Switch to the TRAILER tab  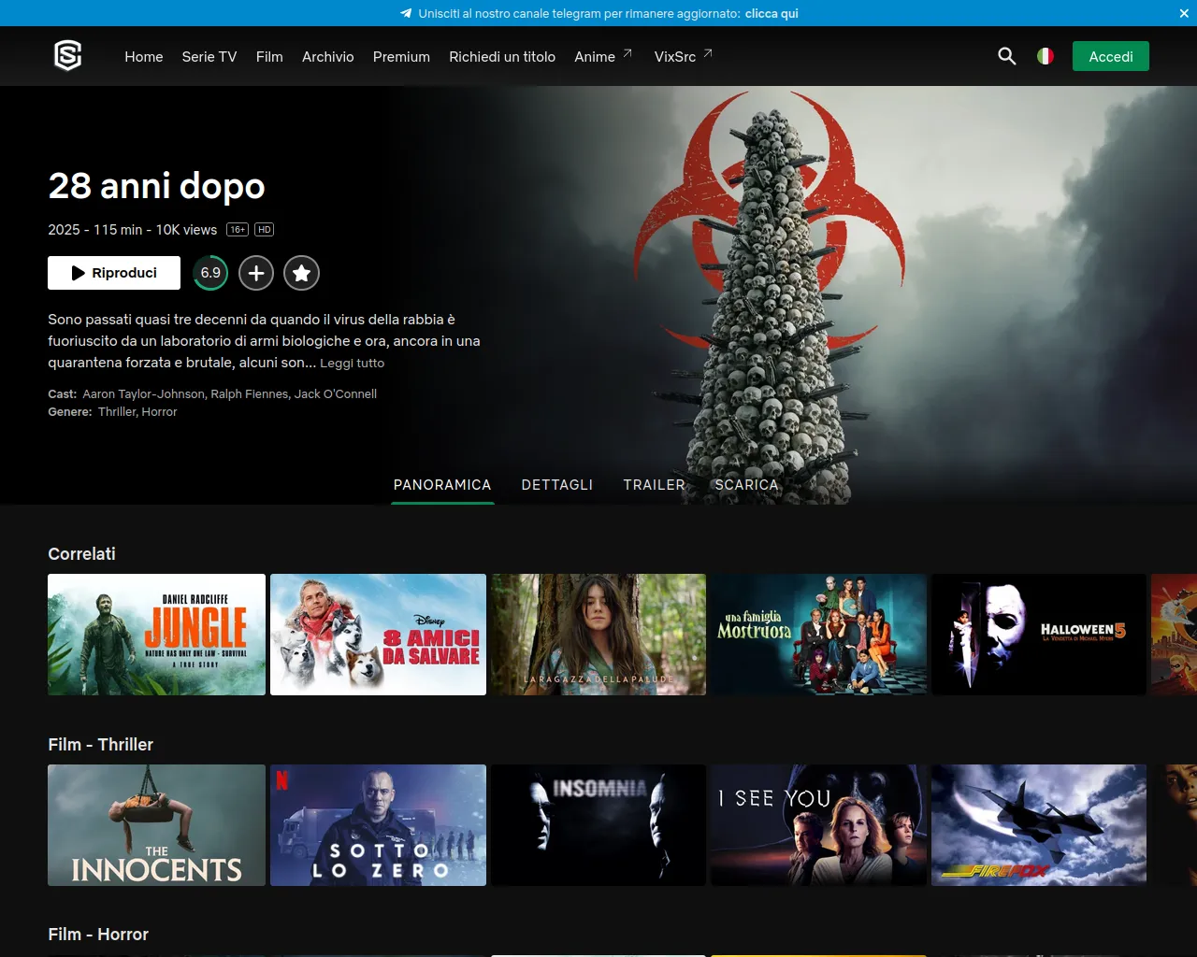coord(655,484)
